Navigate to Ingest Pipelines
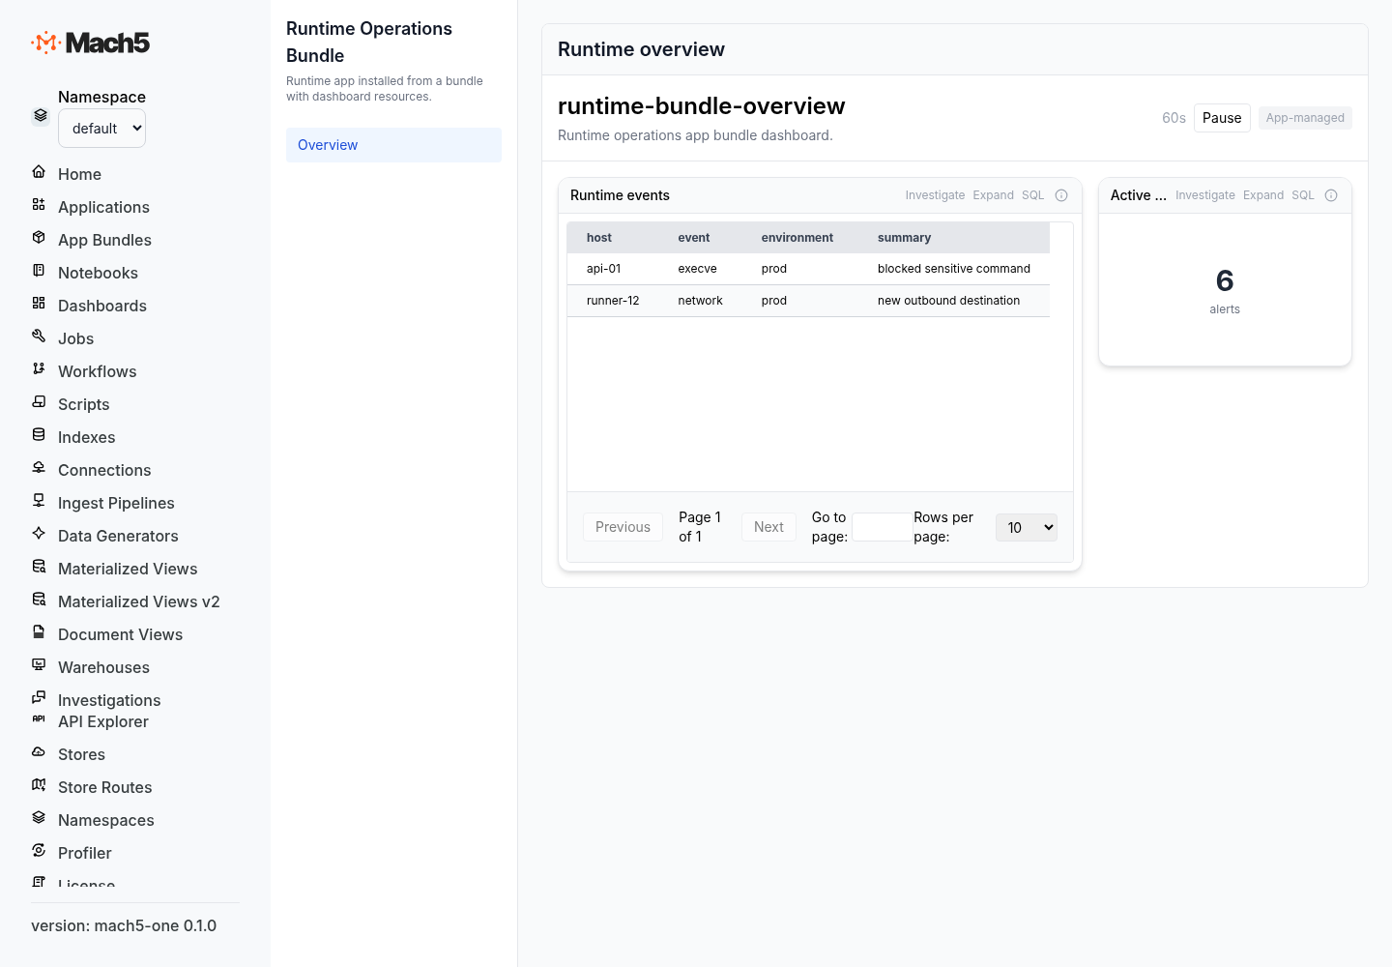Viewport: 1392px width, 967px height. [116, 503]
